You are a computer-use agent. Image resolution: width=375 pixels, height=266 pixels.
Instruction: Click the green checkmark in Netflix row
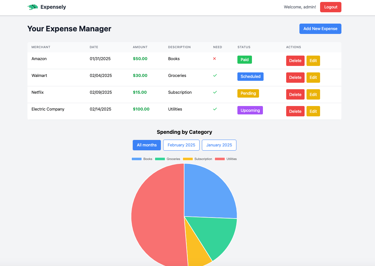click(x=215, y=92)
